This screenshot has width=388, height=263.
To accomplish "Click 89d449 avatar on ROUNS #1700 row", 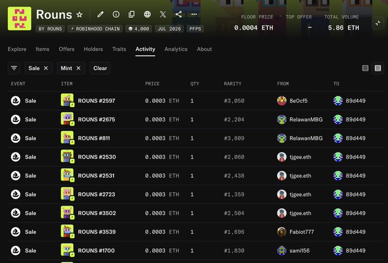I will point(338,250).
